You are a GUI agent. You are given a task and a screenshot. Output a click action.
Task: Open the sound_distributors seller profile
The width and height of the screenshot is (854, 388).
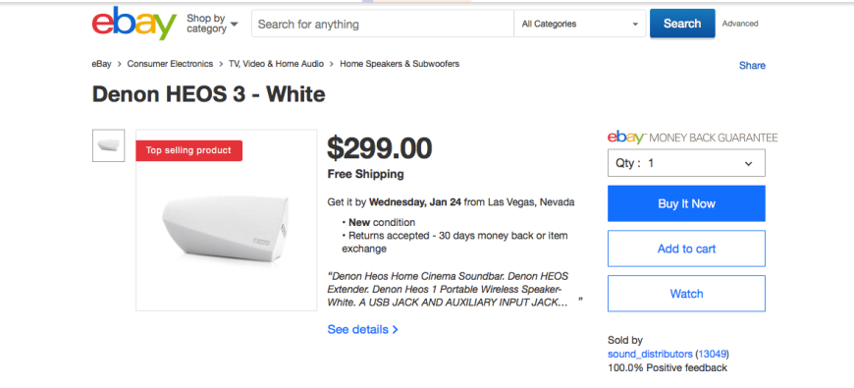(x=650, y=354)
